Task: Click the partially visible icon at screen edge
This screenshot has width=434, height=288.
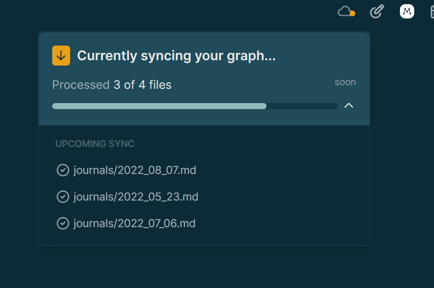Action: click(432, 11)
